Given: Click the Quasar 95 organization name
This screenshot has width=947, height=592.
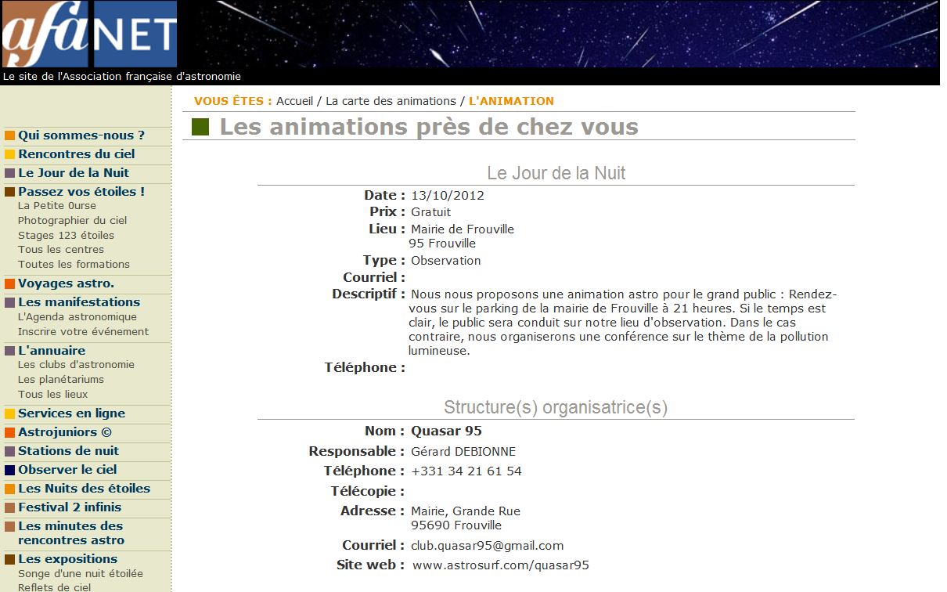Looking at the screenshot, I should pyautogui.click(x=446, y=431).
